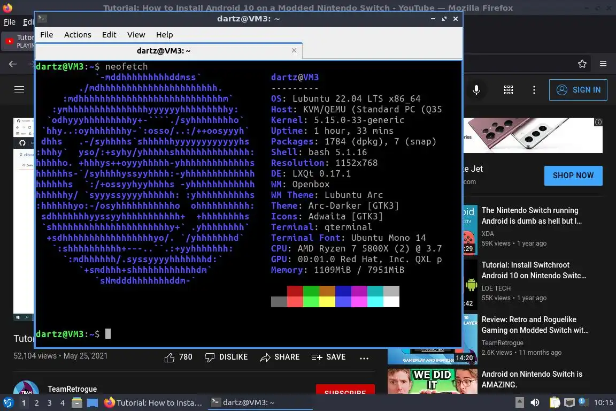This screenshot has width=616, height=411.
Task: Click the 'Terminal Font: Ubuntu Mono 14' line
Action: click(349, 238)
